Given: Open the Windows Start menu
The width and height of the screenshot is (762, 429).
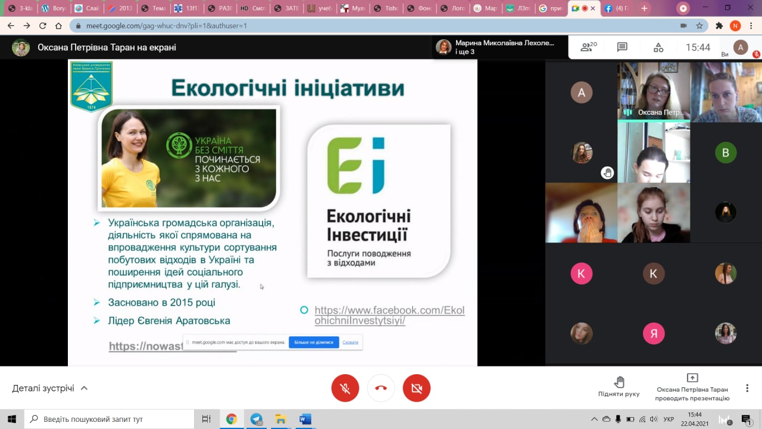Looking at the screenshot, I should click(x=12, y=419).
